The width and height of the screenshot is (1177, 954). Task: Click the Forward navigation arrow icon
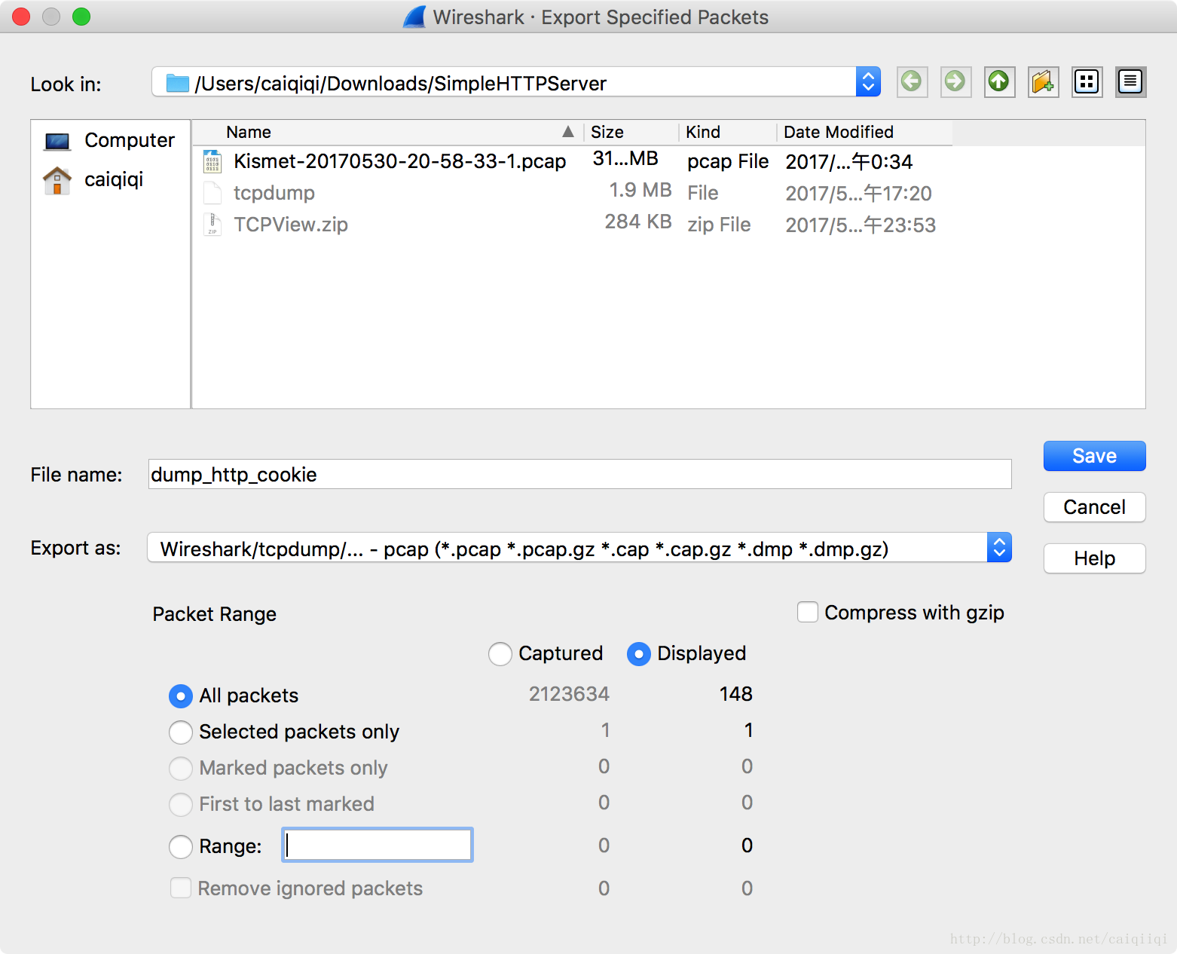pos(955,81)
